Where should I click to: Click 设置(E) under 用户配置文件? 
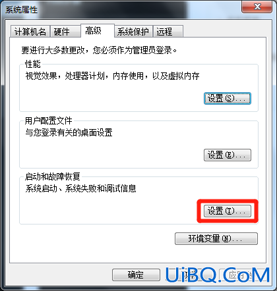(x=228, y=155)
